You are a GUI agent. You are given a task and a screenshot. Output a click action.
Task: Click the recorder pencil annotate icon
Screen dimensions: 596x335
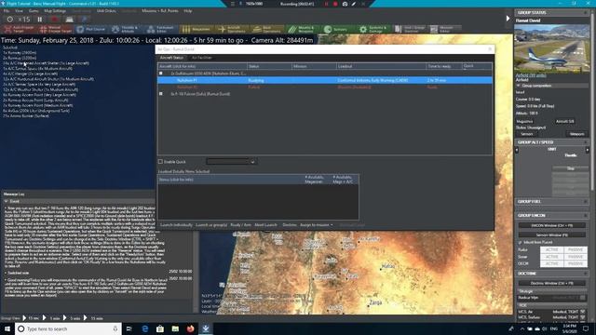tap(354, 4)
